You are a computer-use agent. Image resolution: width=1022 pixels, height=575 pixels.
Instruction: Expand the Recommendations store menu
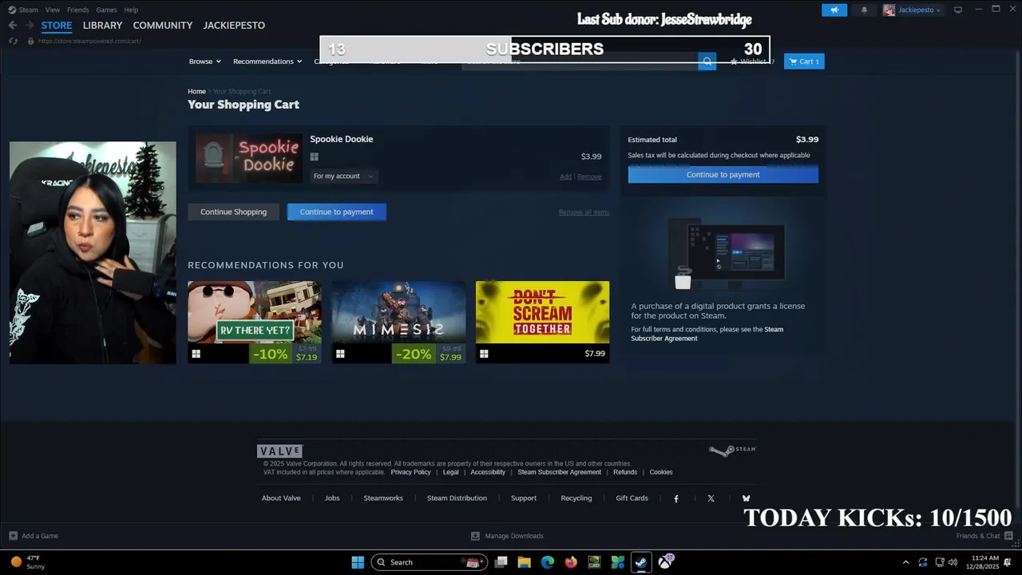[267, 61]
